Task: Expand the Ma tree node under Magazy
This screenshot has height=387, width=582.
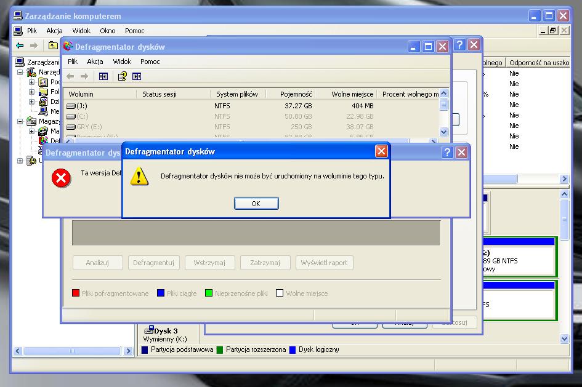Action: (x=32, y=131)
